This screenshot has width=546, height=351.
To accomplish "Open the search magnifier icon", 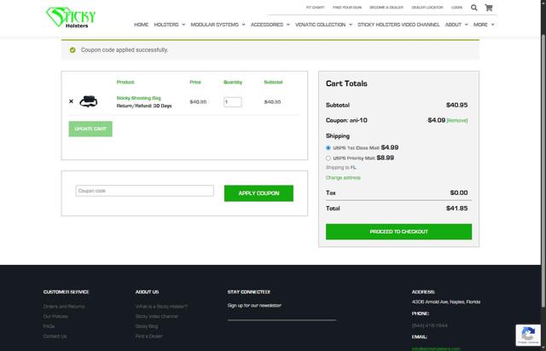I will pyautogui.click(x=474, y=8).
